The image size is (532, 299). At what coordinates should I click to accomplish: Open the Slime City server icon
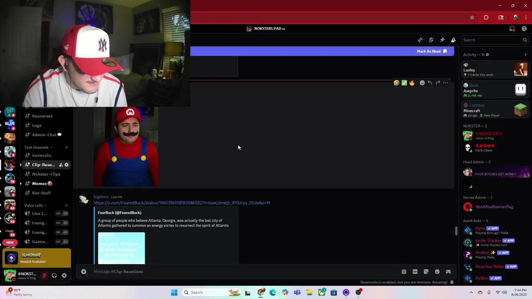(x=10, y=111)
